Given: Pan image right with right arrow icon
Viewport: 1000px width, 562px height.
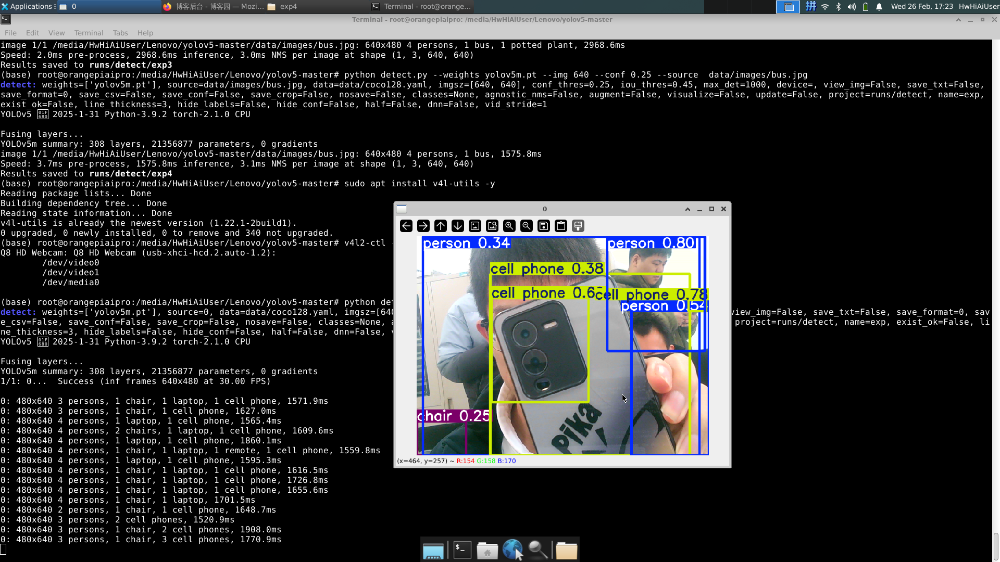Looking at the screenshot, I should 423,226.
